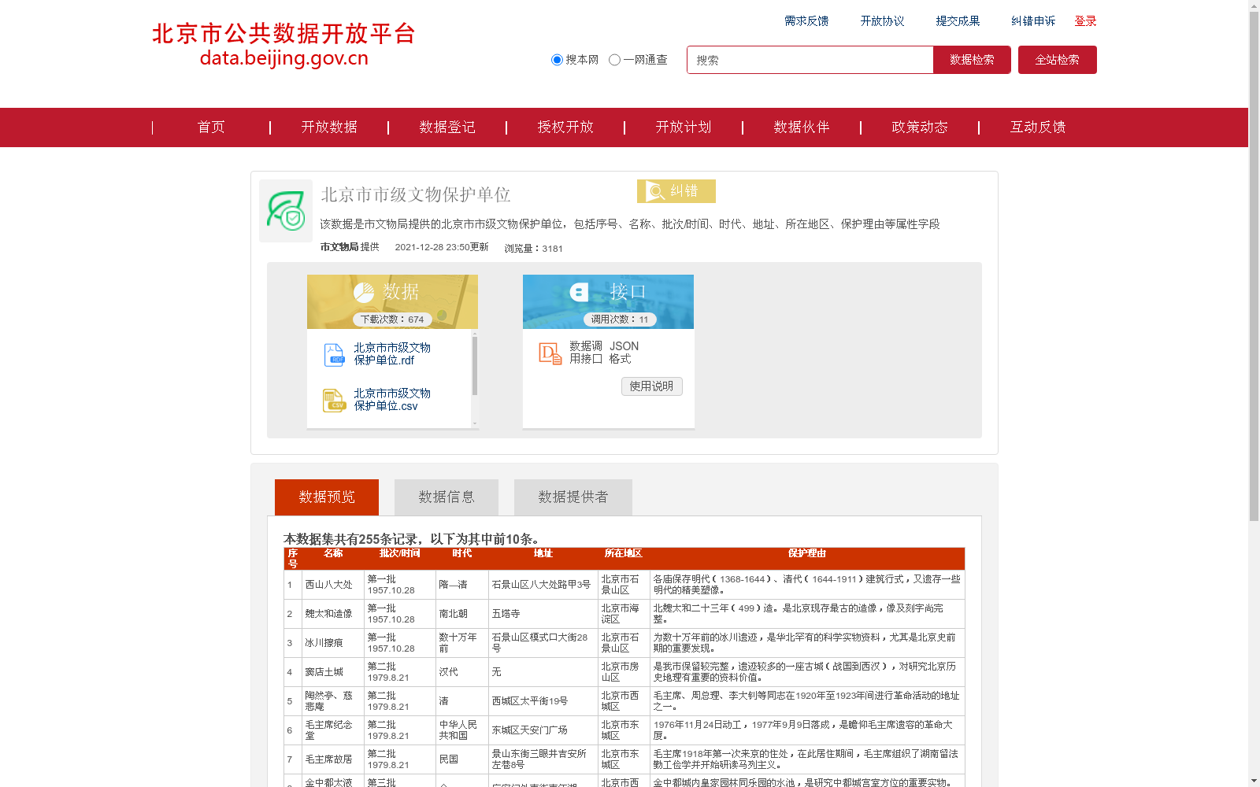Click the 登录 link
The height and width of the screenshot is (787, 1260).
coord(1085,21)
